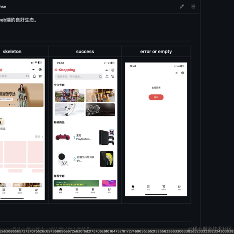Image resolution: width=234 pixels, height=234 pixels.
Task: Click the "error or empty" column header
Action: tap(156, 52)
